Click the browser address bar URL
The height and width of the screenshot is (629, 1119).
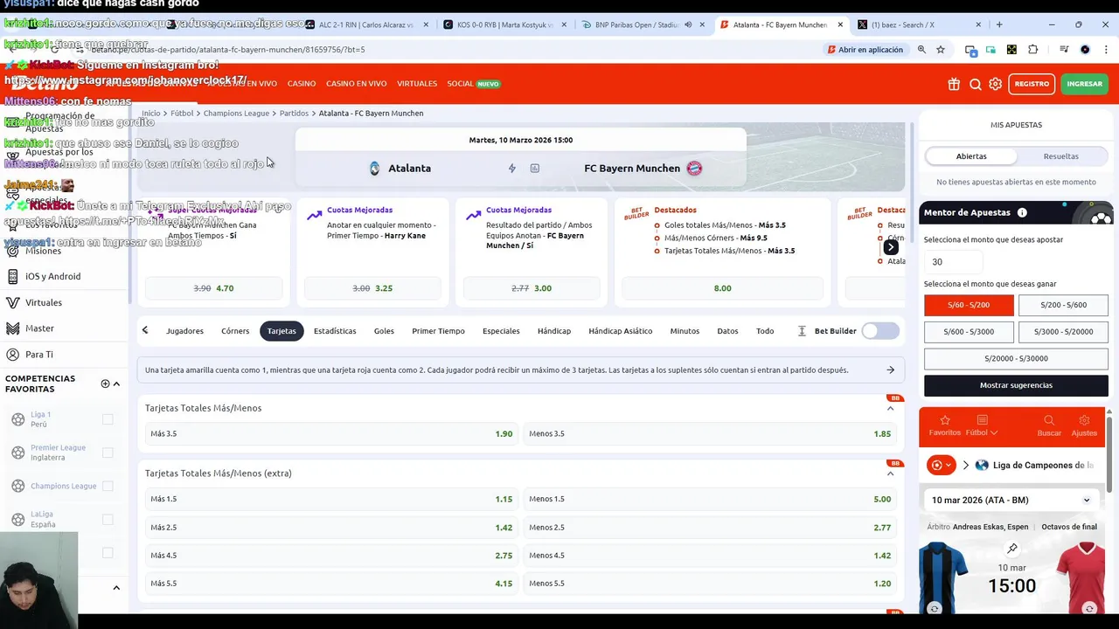(x=227, y=50)
